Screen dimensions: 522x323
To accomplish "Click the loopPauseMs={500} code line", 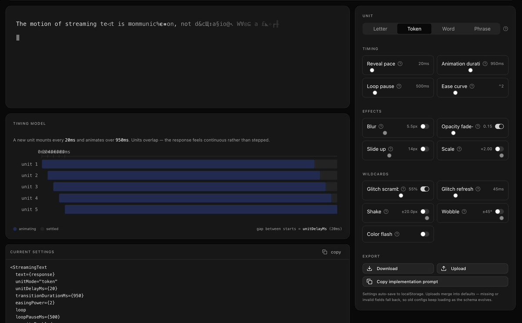I will (x=38, y=317).
